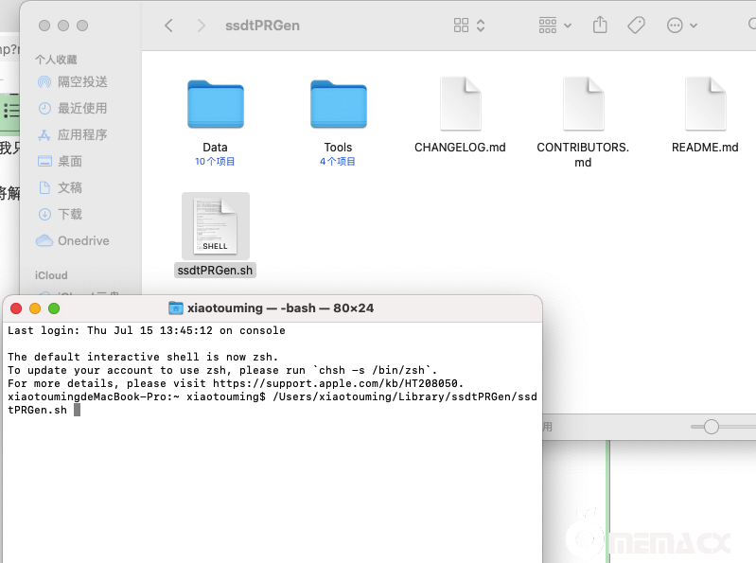Open the Tools folder
The height and width of the screenshot is (563, 756).
(x=338, y=104)
